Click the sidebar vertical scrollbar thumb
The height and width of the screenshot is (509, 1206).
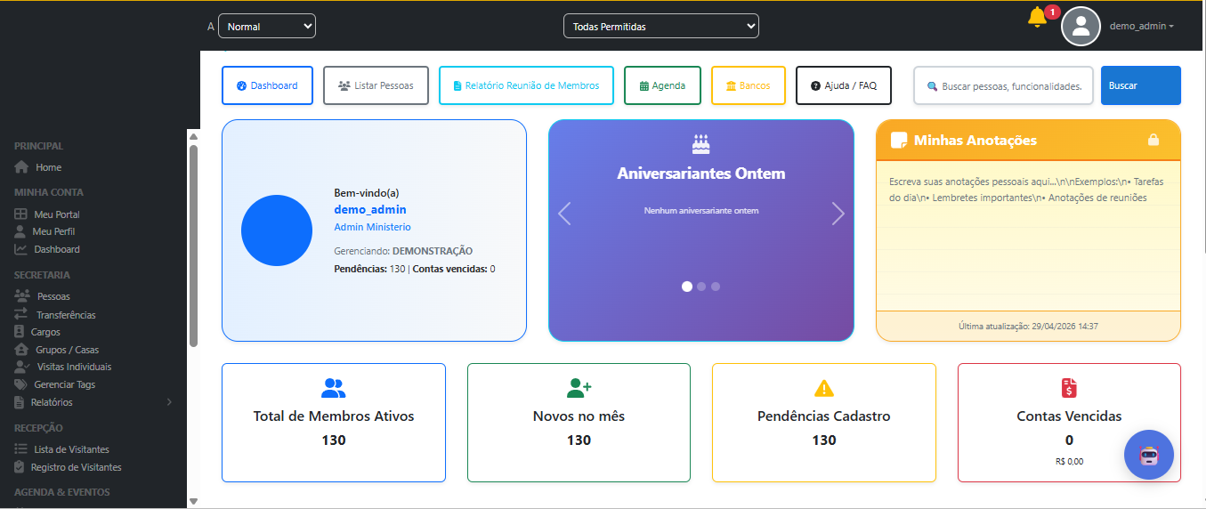coord(193,245)
